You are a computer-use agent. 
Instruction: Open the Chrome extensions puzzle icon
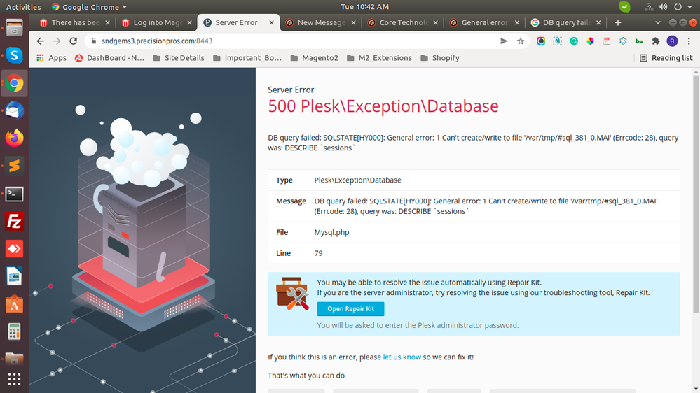click(656, 41)
